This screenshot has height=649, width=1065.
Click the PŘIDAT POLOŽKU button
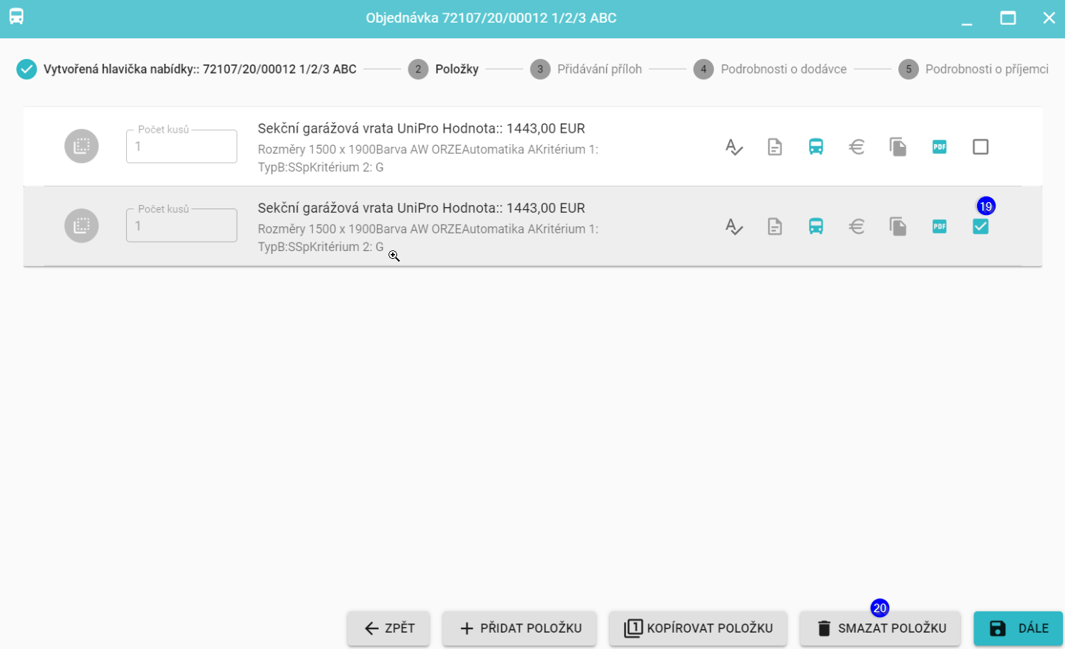520,628
